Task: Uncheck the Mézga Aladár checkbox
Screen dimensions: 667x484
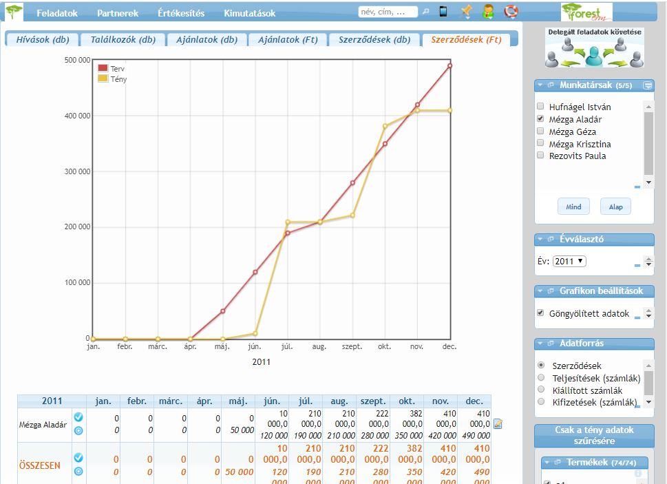Action: pyautogui.click(x=540, y=119)
